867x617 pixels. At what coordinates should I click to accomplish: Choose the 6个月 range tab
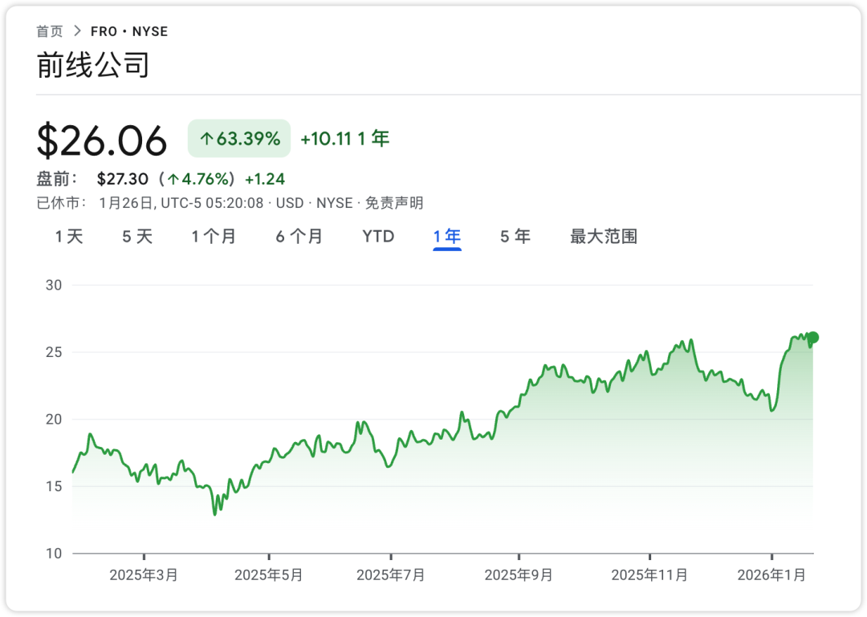click(299, 237)
